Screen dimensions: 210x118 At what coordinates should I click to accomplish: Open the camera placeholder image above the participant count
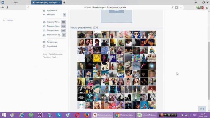pyautogui.click(x=116, y=16)
